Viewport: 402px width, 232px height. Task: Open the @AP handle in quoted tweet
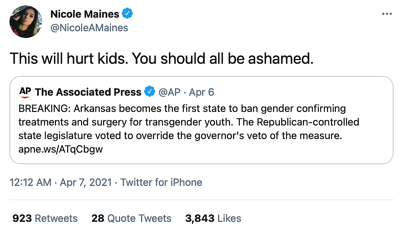pos(170,92)
